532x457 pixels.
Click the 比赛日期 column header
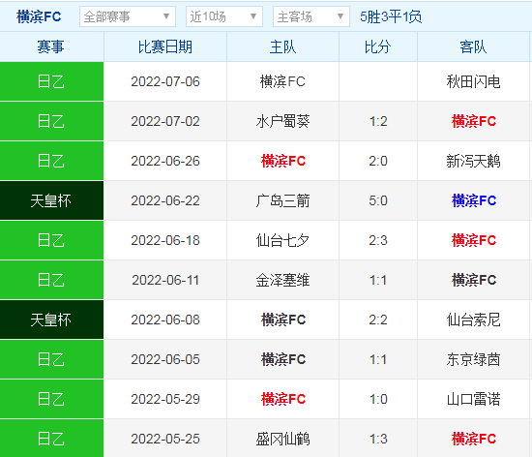tap(165, 46)
